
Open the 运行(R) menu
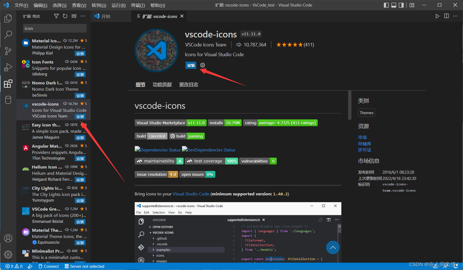(119, 5)
